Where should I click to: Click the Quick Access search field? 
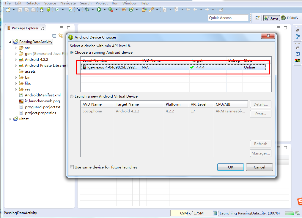[228, 18]
